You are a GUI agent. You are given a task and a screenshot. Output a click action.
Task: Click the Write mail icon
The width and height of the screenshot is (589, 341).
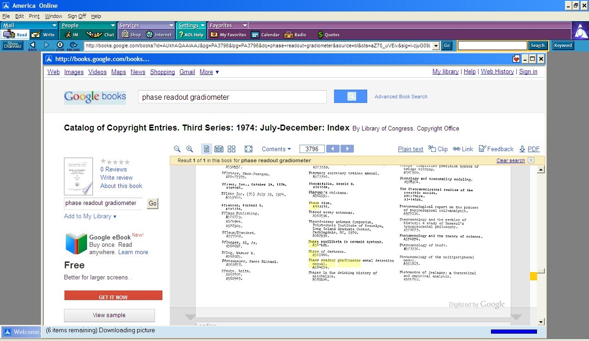point(43,34)
